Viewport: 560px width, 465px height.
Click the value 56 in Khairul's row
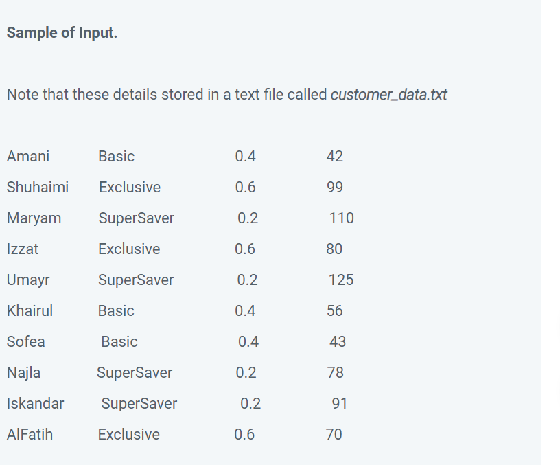tap(335, 311)
